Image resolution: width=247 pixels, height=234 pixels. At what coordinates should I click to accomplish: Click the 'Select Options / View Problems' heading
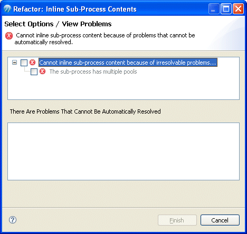pyautogui.click(x=58, y=24)
